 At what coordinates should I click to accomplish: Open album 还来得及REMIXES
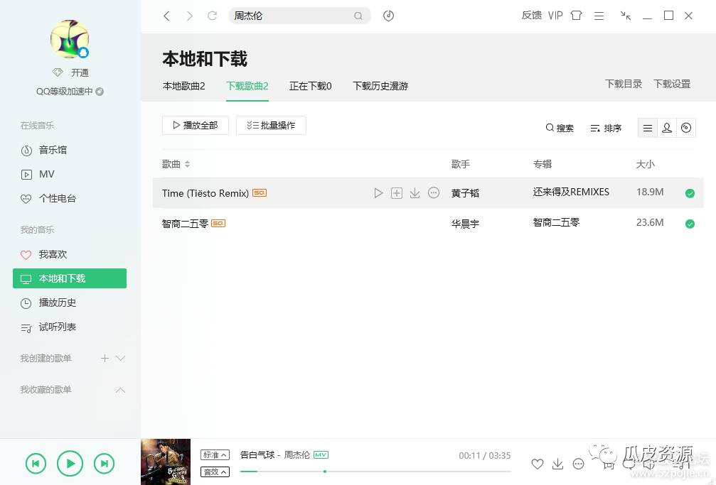pos(571,192)
